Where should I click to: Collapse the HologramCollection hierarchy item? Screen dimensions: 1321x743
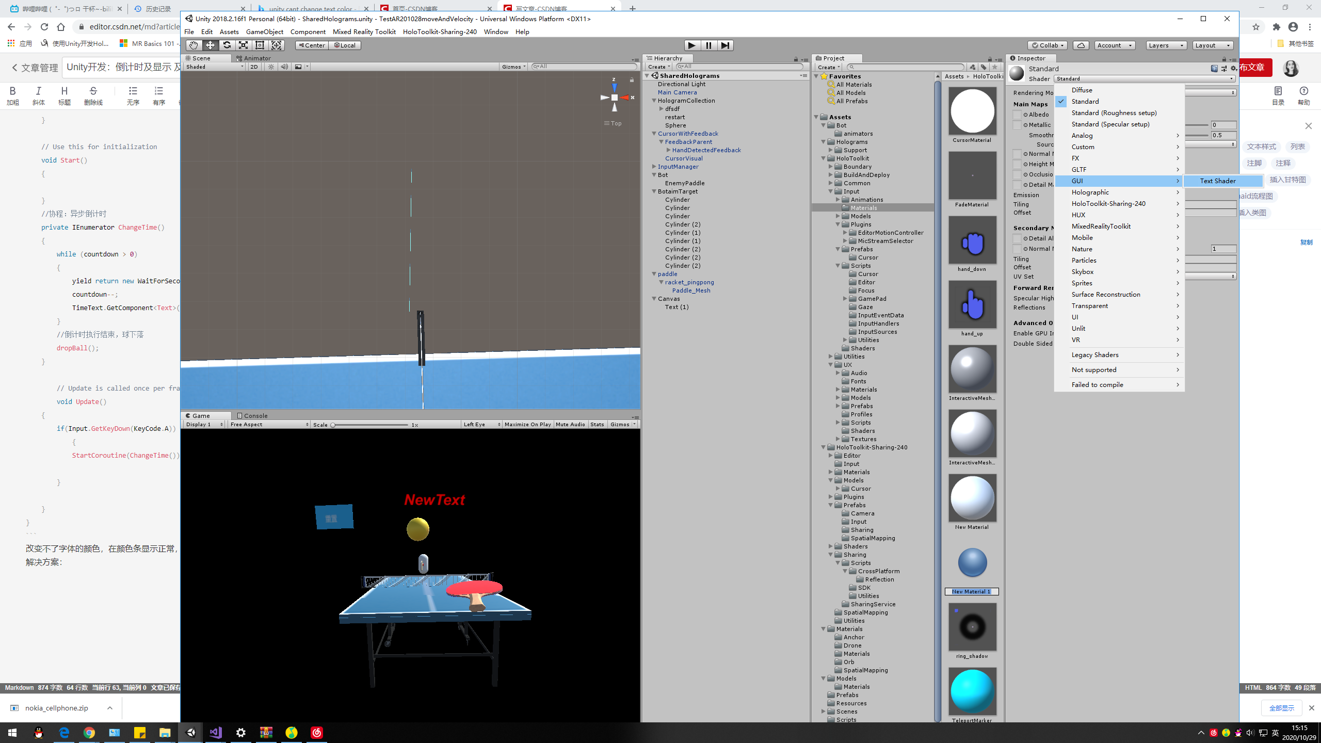[654, 101]
